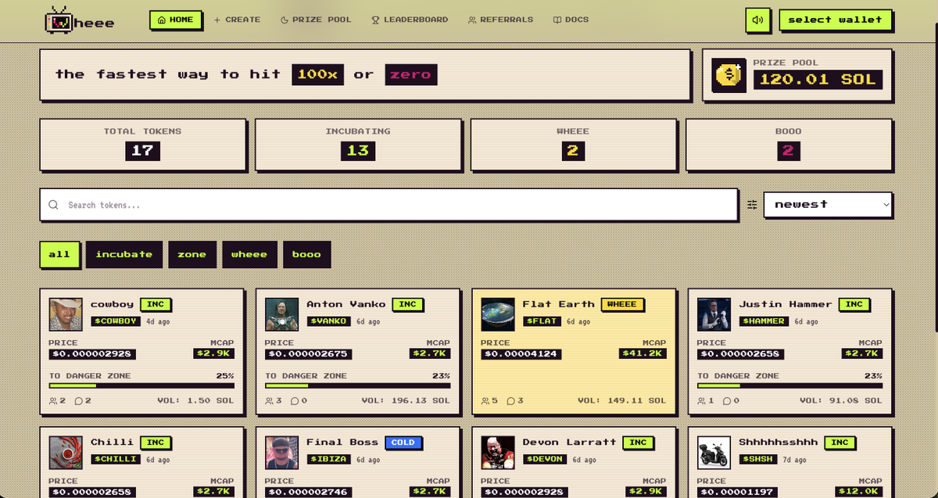Click the $COWBOY ticker tag
The height and width of the screenshot is (498, 938).
[x=116, y=321]
